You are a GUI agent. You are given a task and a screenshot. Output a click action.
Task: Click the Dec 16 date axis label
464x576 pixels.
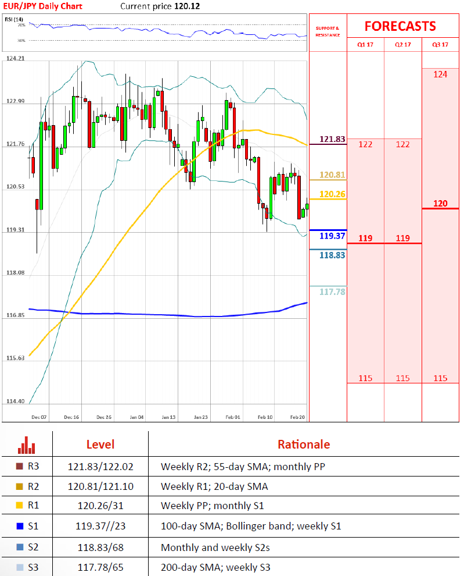(71, 417)
